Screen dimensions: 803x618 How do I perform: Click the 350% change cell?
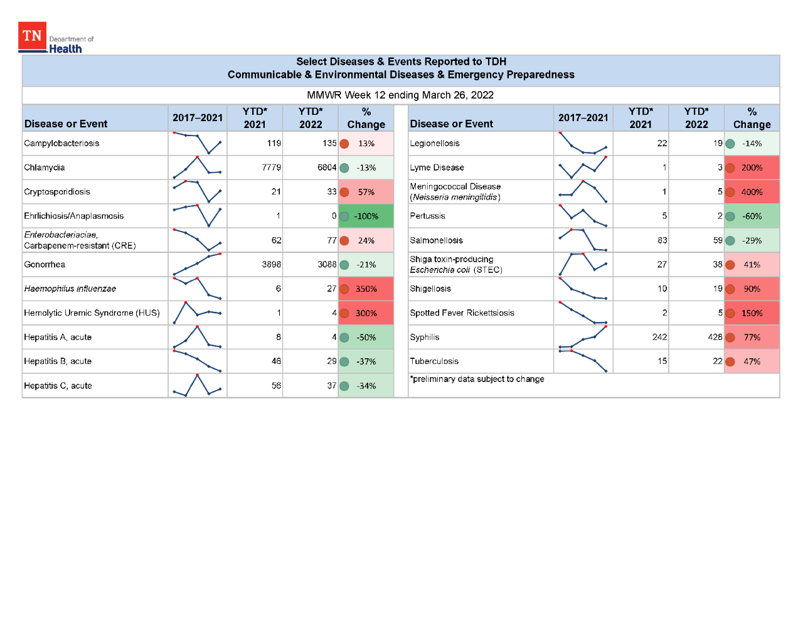pyautogui.click(x=366, y=289)
